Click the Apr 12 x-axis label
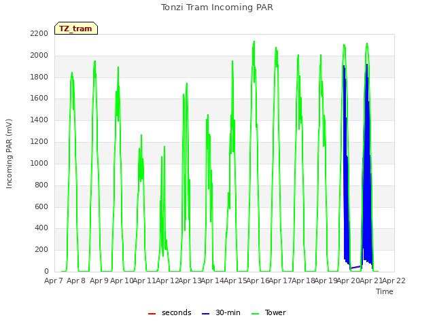 [x=167, y=280]
